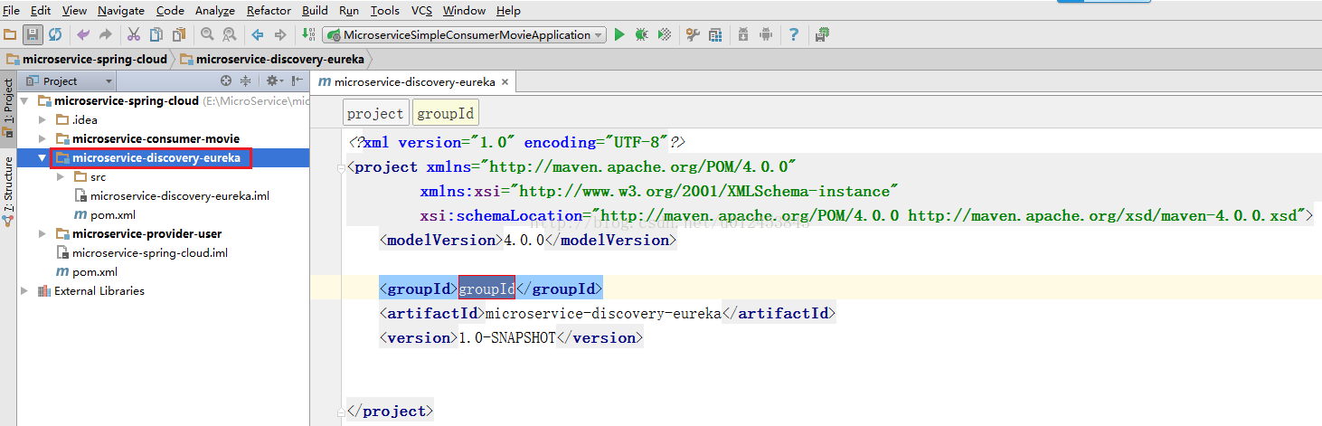This screenshot has width=1322, height=426.
Task: Select pom.xml under microservice-discovery-eureka
Action: (x=113, y=214)
